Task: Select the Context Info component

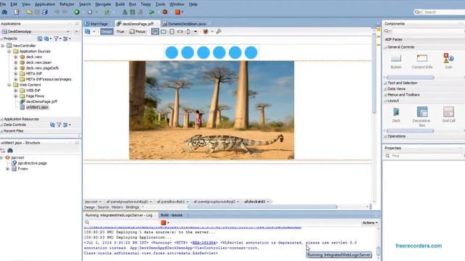Action: pos(422,62)
